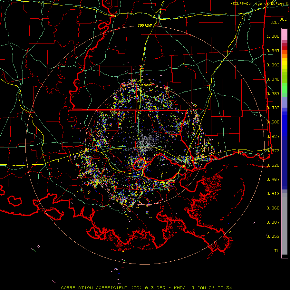Select the 0.413 scale value
The width and height of the screenshot is (290, 290).
[x=273, y=194]
